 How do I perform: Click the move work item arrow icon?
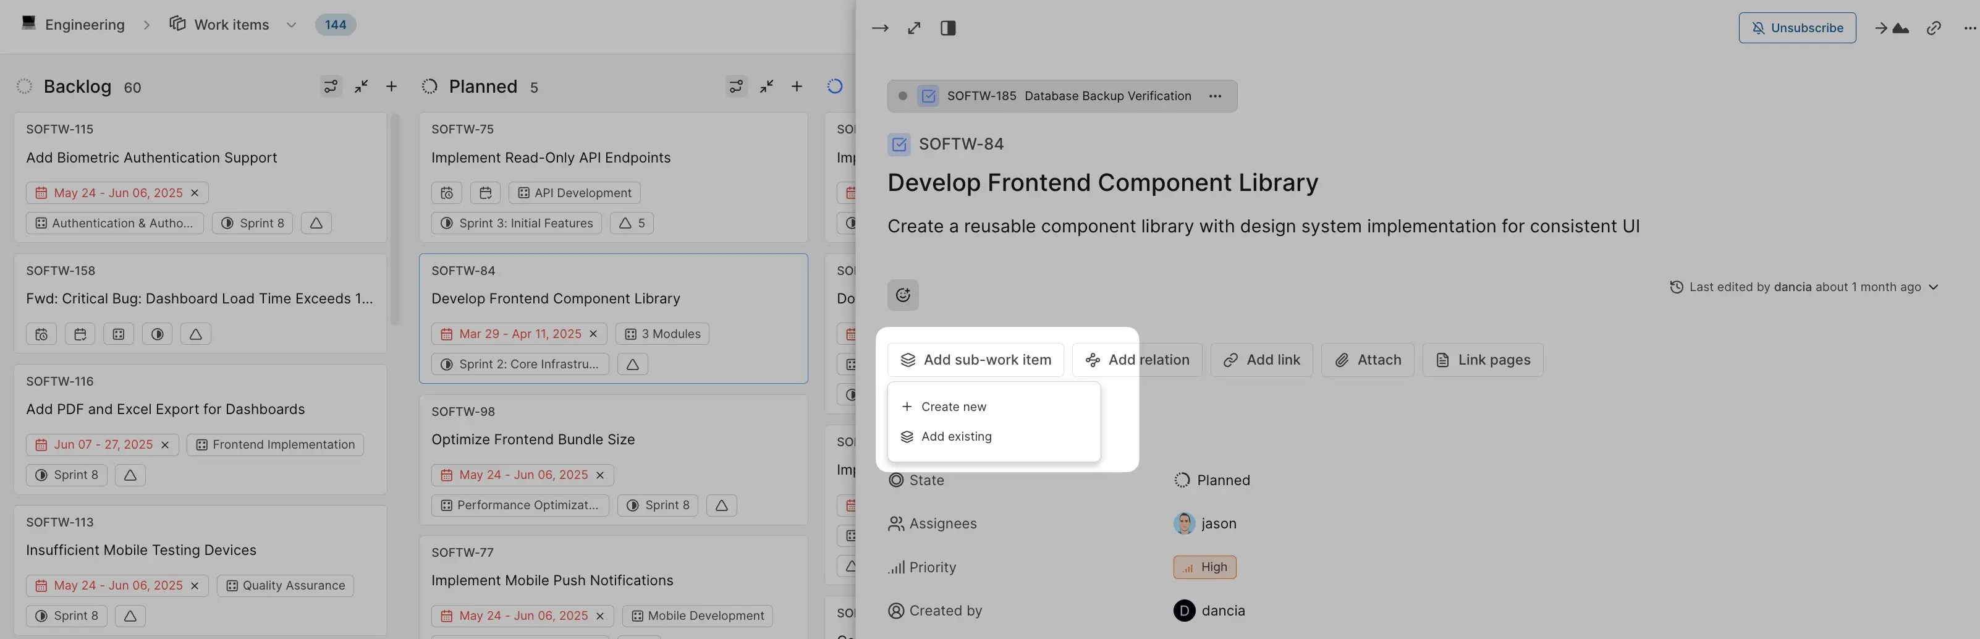1892,28
